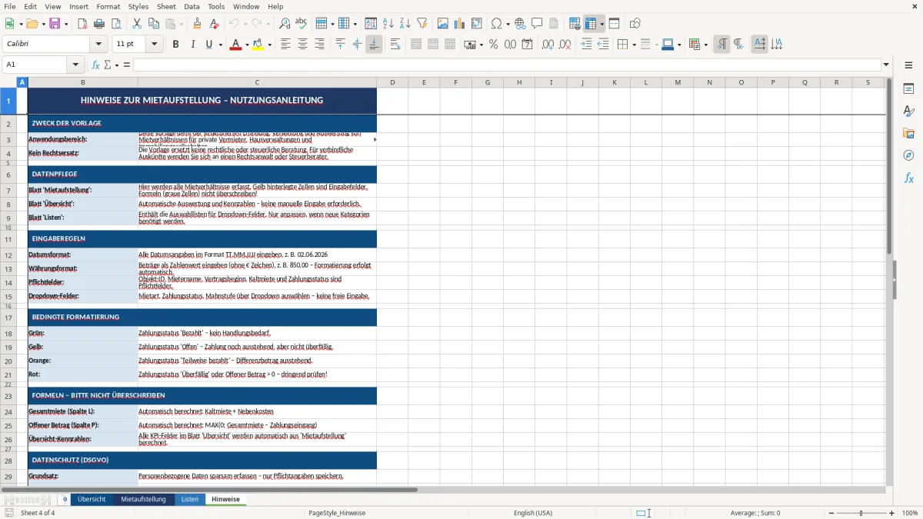The width and height of the screenshot is (923, 519).
Task: Toggle Right-To-Left paragraph direction
Action: click(738, 45)
